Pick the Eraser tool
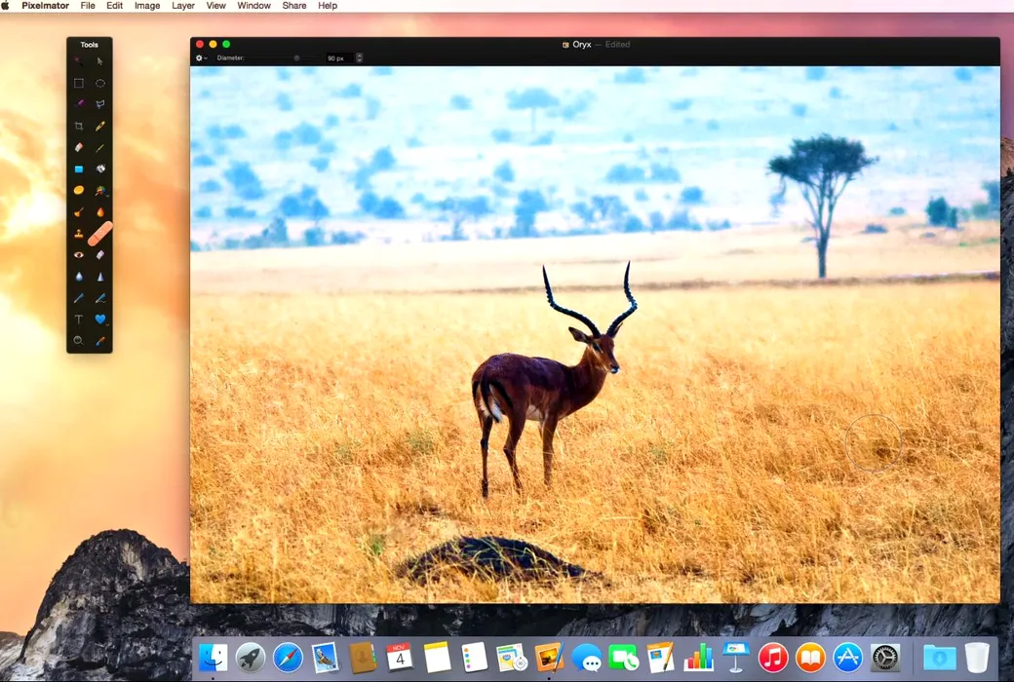 [x=79, y=147]
